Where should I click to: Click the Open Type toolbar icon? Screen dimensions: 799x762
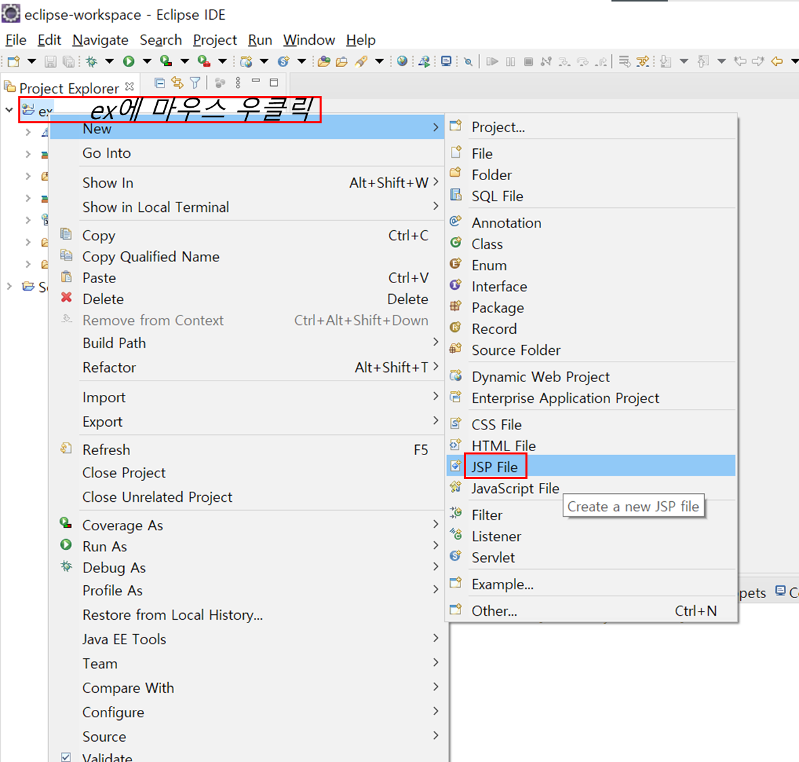click(324, 62)
